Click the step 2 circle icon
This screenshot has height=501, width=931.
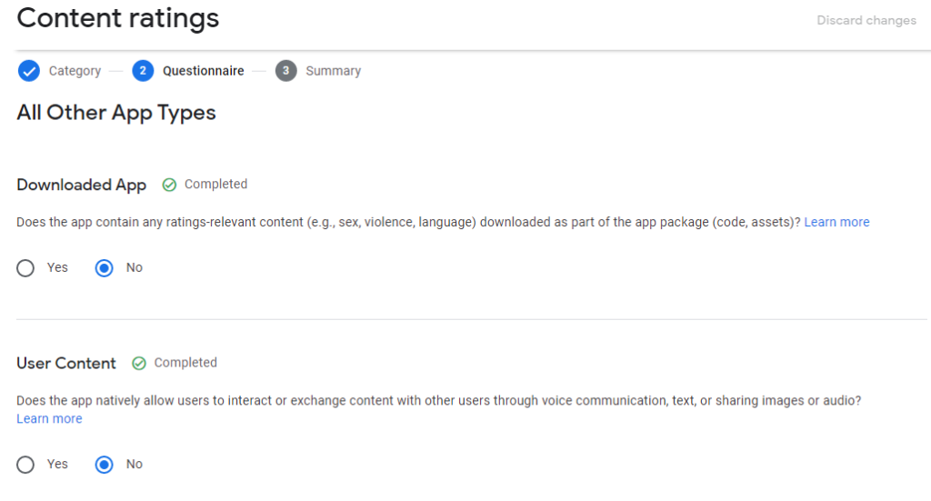pos(142,71)
